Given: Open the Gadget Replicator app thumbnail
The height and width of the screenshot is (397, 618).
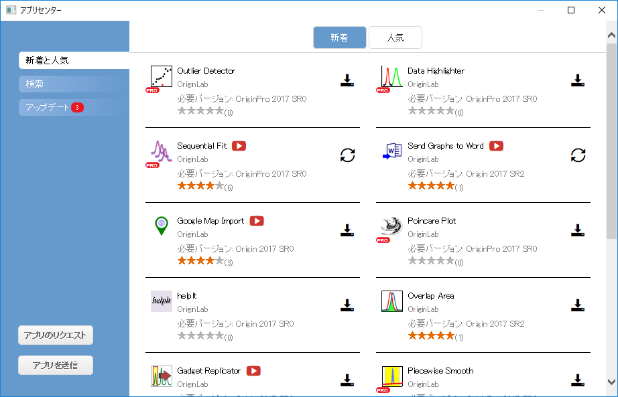Looking at the screenshot, I should pyautogui.click(x=161, y=376).
